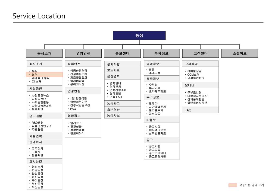Click the 농심광고 heading
Viewport: 278px width, 192px height.
pos(123,104)
